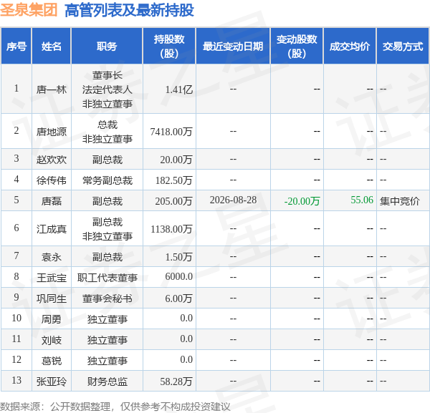Click the 数据来源 footer disclaimer text
The height and width of the screenshot is (413, 430).
pyautogui.click(x=115, y=407)
